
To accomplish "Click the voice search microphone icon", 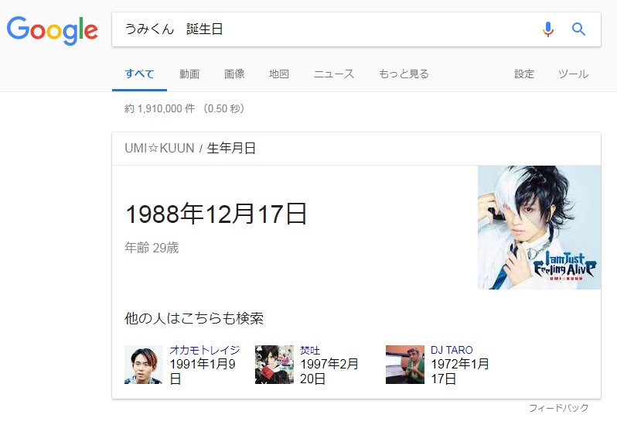I will pyautogui.click(x=547, y=29).
